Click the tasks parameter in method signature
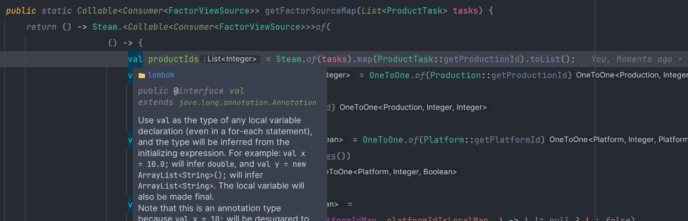 click(466, 11)
